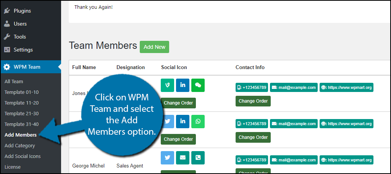Screen dimensions: 391x174
Task: Click the Twitter icon in second row
Action: [x=169, y=121]
